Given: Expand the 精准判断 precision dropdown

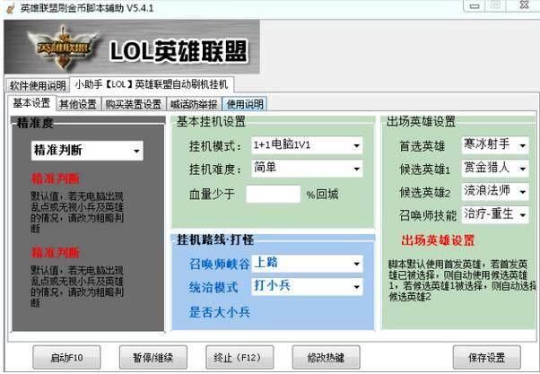Looking at the screenshot, I should coord(87,151).
